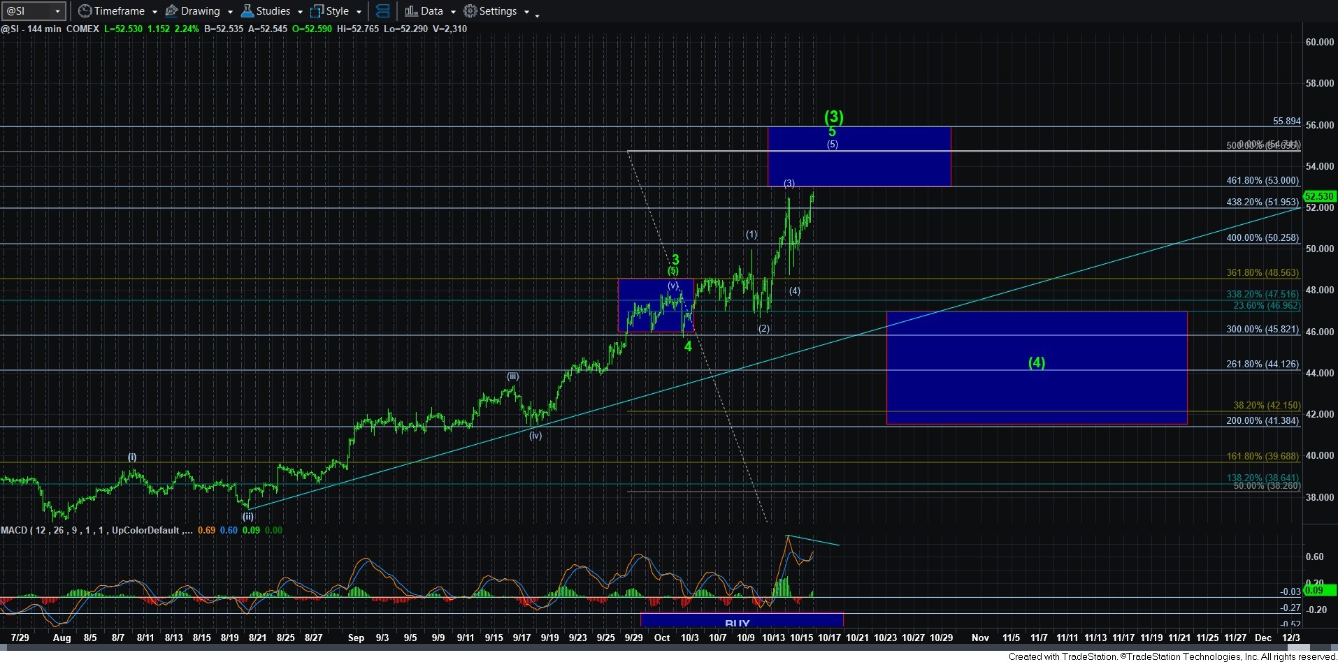Open the dropdown arrow next to Studies

tap(300, 12)
